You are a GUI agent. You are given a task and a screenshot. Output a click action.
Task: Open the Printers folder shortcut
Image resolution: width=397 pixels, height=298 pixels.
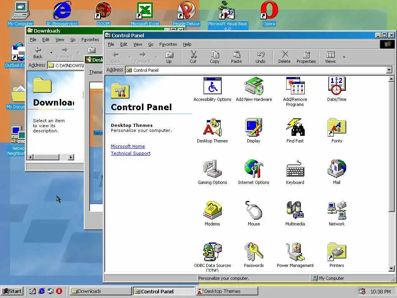(x=337, y=255)
